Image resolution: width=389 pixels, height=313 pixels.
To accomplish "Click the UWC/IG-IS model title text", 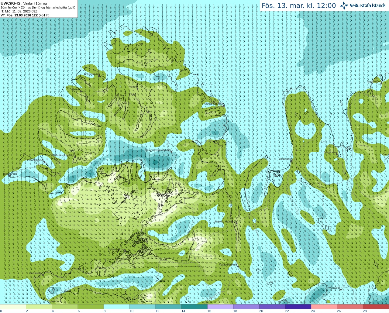I will pos(11,3).
